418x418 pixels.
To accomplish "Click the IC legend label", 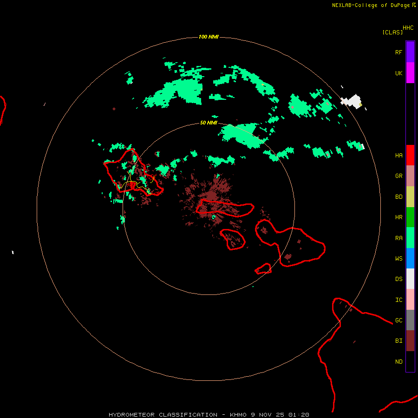I will pyautogui.click(x=398, y=300).
